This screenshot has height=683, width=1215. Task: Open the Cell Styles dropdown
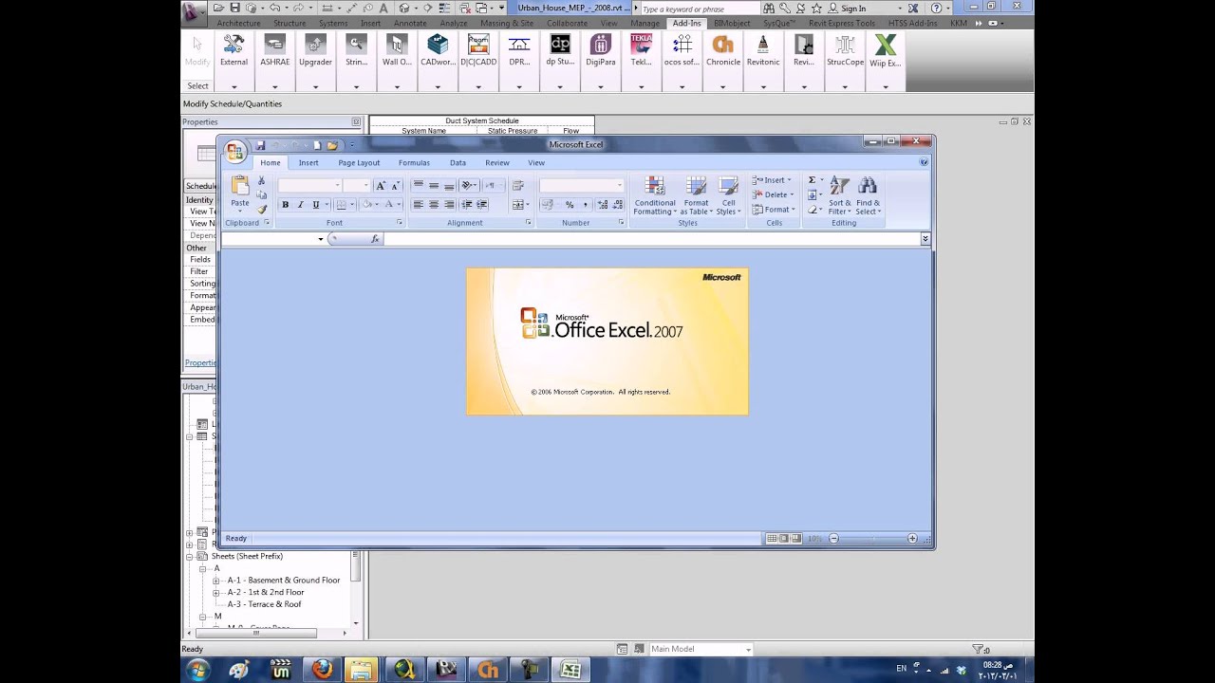pos(729,195)
